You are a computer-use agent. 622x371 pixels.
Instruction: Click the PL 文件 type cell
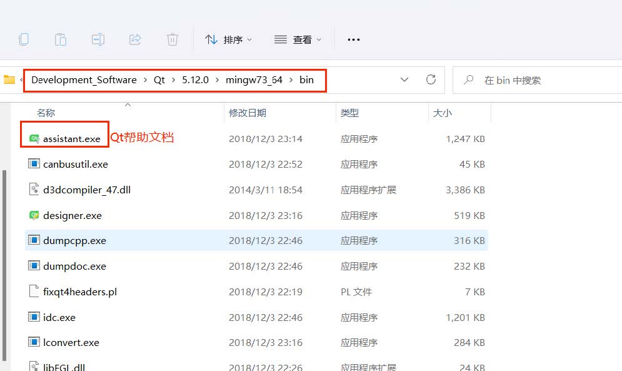(x=356, y=292)
